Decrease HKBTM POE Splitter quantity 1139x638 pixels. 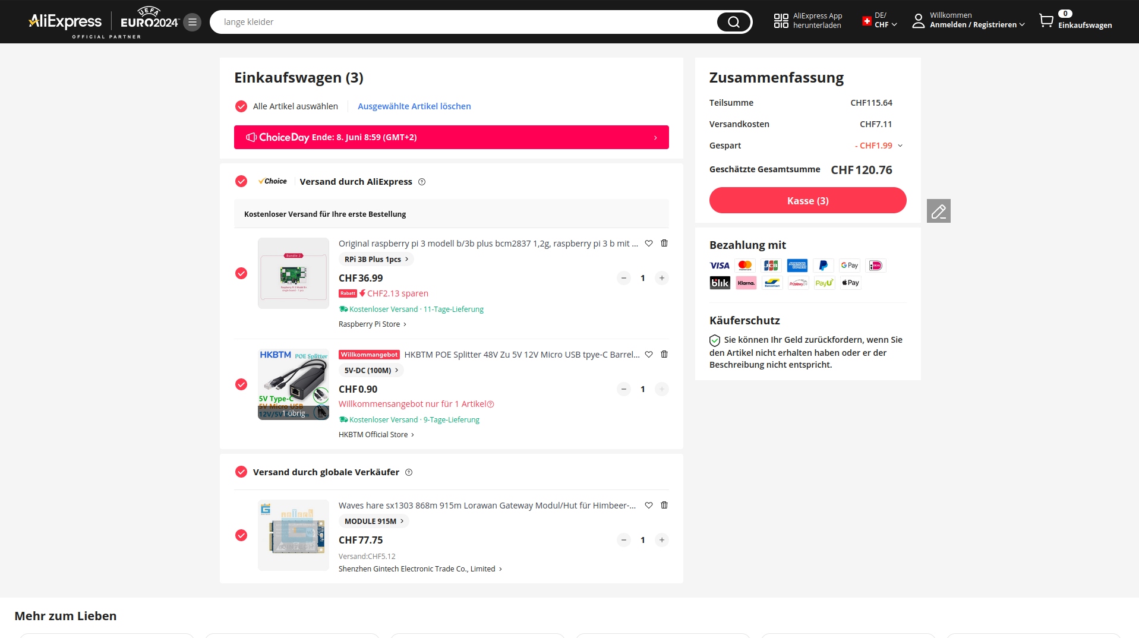click(624, 389)
